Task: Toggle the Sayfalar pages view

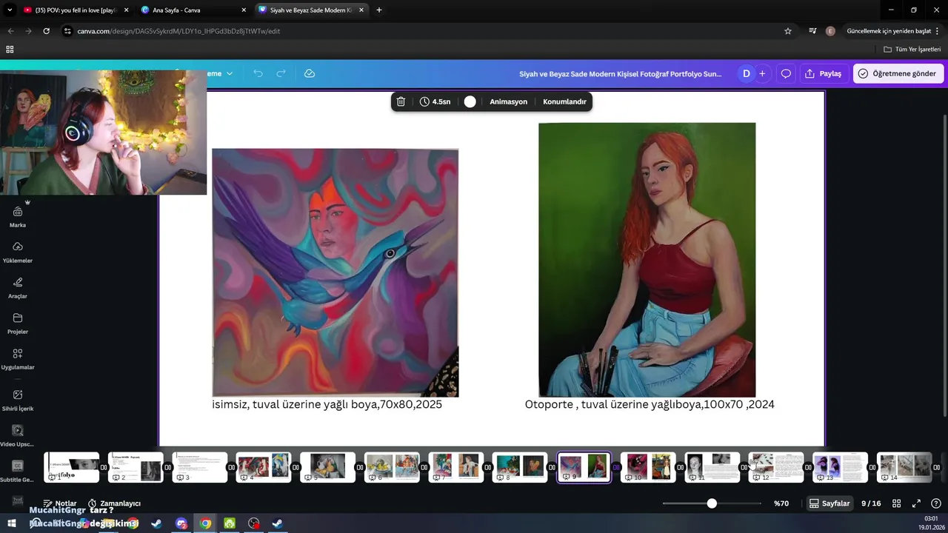Action: point(829,503)
